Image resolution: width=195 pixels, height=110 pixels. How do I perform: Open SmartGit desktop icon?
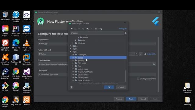[27, 16]
